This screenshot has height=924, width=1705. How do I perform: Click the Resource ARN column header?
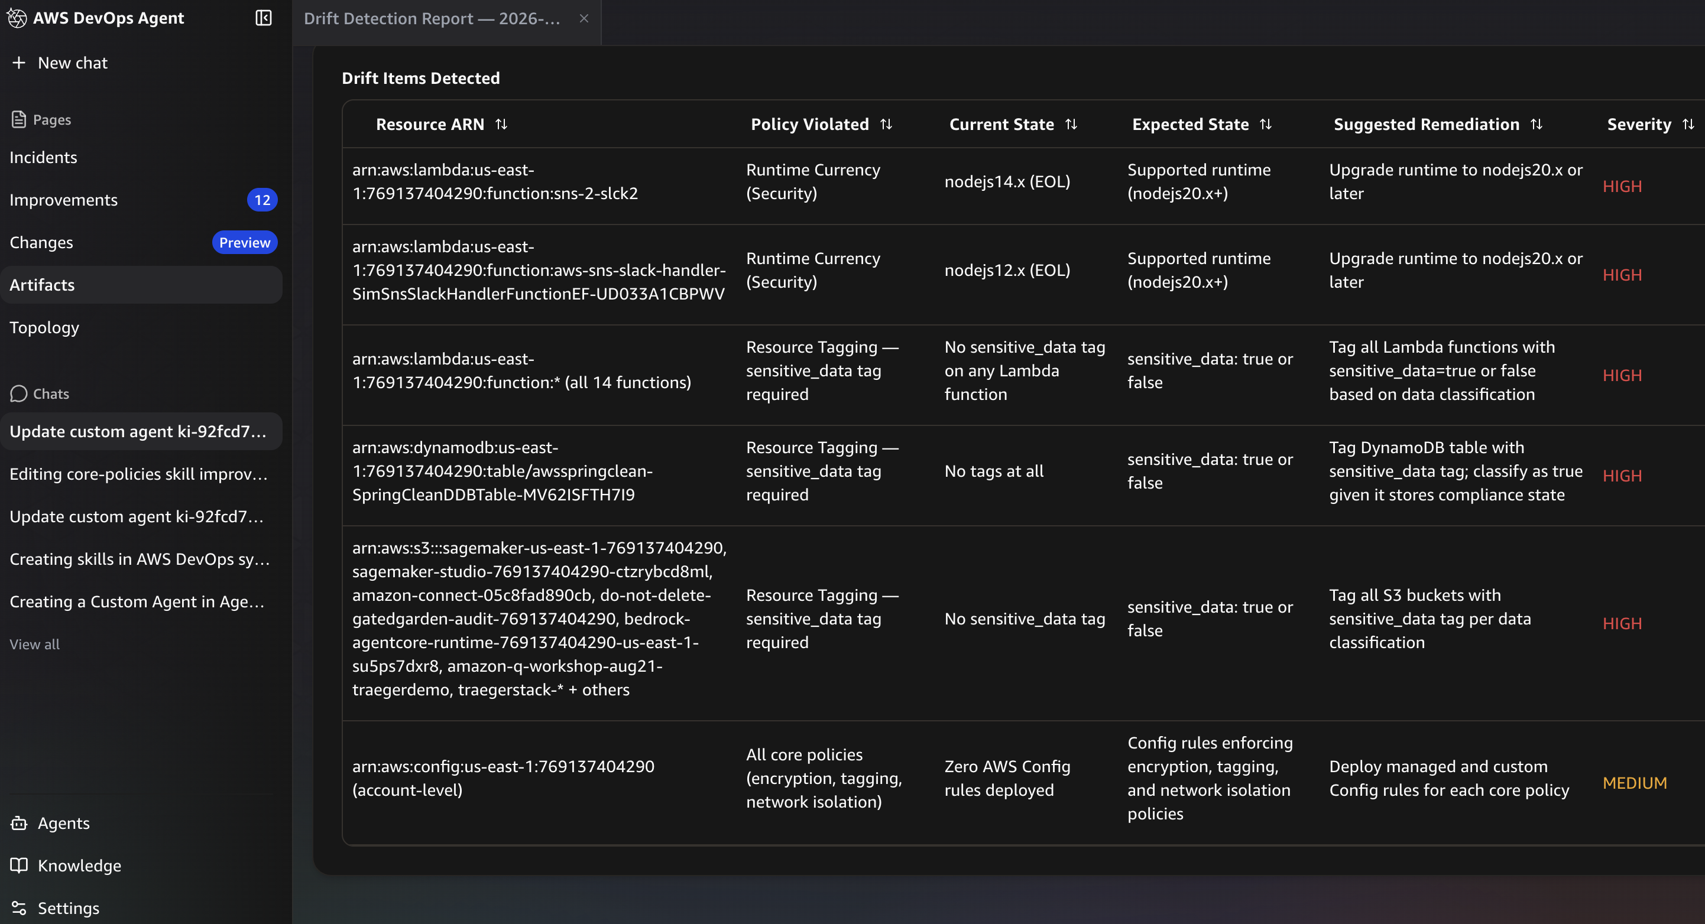click(430, 124)
